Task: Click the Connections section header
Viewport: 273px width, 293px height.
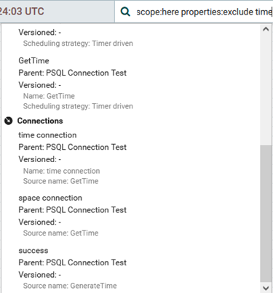Action: (40, 121)
